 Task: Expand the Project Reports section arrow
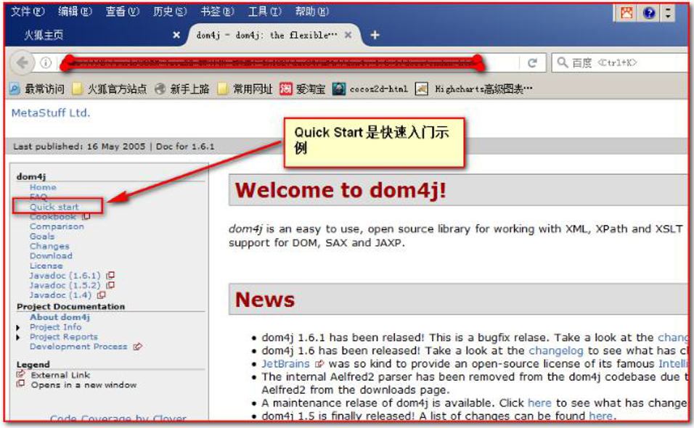(x=17, y=338)
